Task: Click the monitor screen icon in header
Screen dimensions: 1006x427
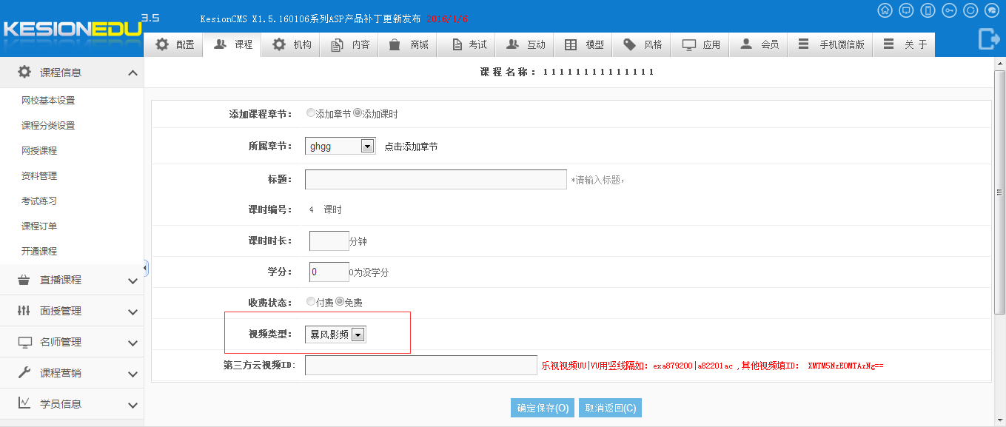Action: click(906, 10)
